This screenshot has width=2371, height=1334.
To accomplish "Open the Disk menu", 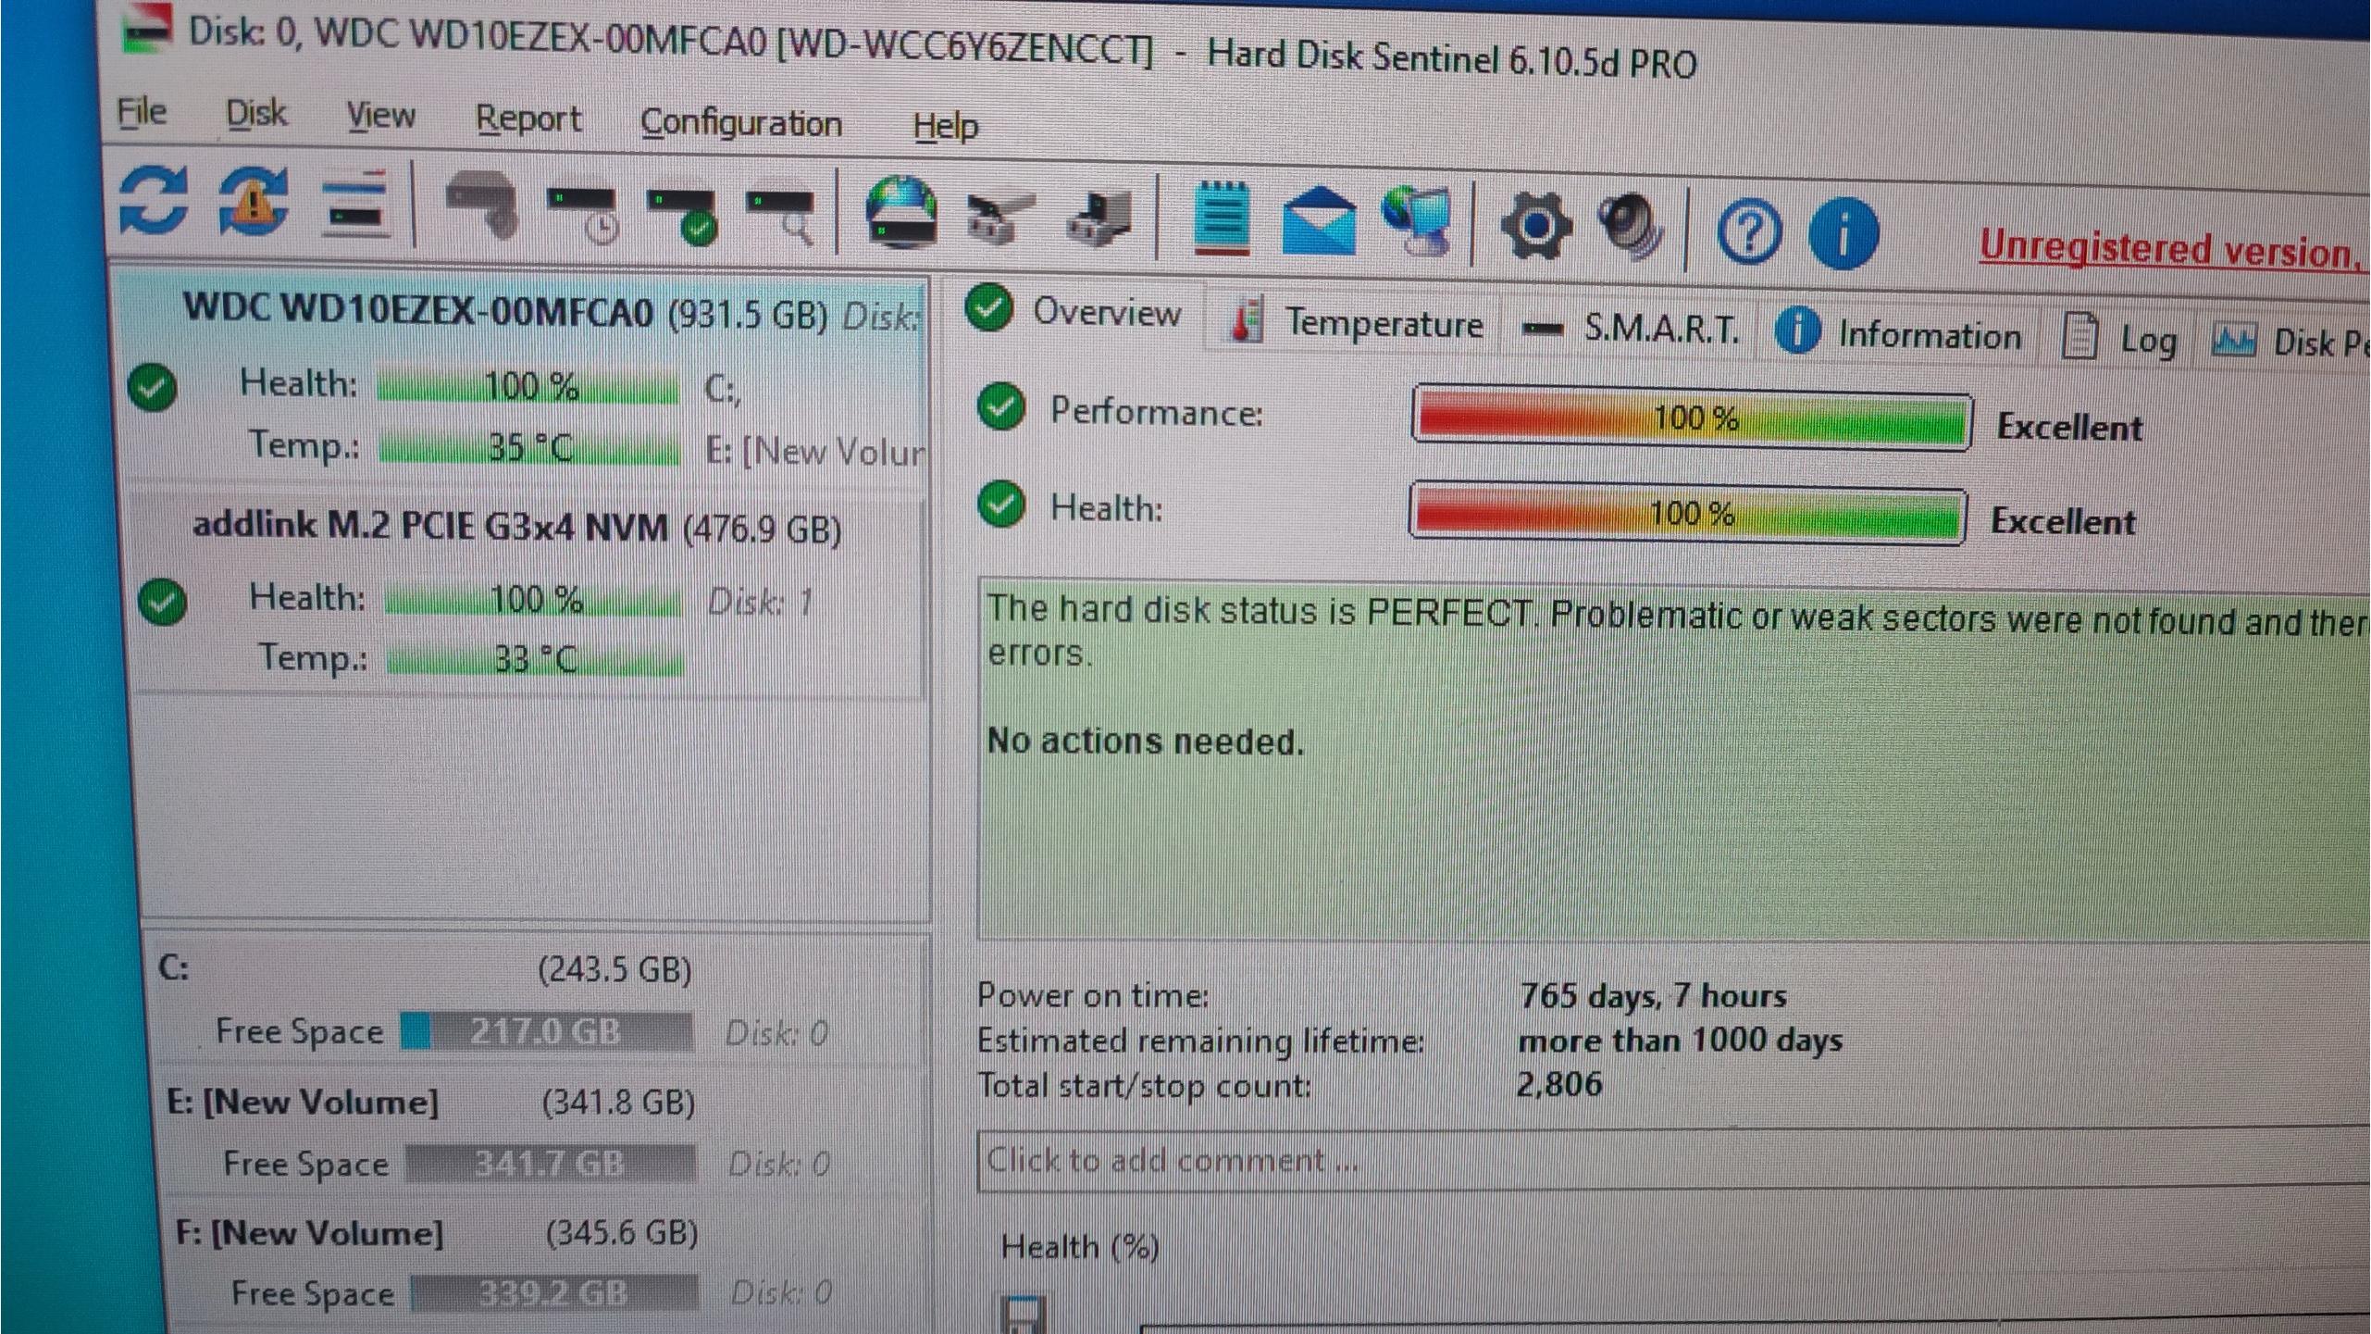I will tap(256, 114).
